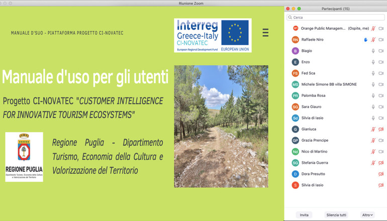Click the "Manuale d'uso per gli utenti" heading
Image resolution: width=387 pixels, height=221 pixels.
[85, 77]
